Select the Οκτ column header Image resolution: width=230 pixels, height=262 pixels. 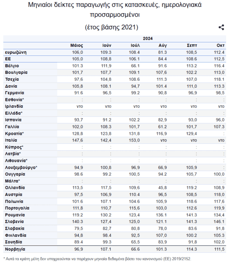tap(220, 45)
